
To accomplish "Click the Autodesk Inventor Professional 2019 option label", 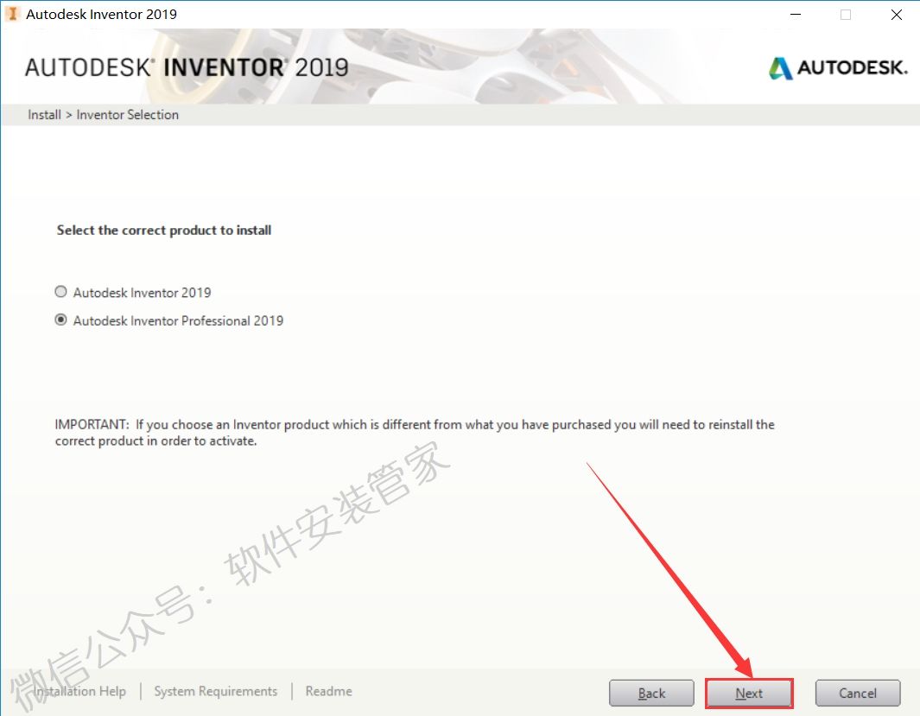I will 178,320.
